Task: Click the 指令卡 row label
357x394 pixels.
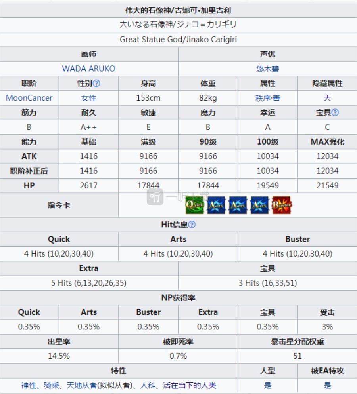Action: [x=59, y=205]
